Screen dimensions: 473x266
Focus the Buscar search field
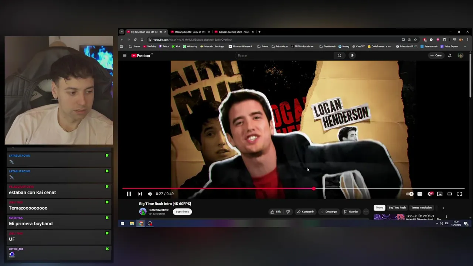point(285,55)
